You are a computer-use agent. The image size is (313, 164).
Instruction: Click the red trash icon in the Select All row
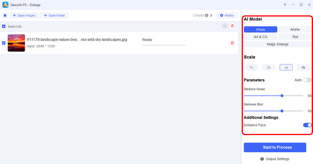click(232, 26)
